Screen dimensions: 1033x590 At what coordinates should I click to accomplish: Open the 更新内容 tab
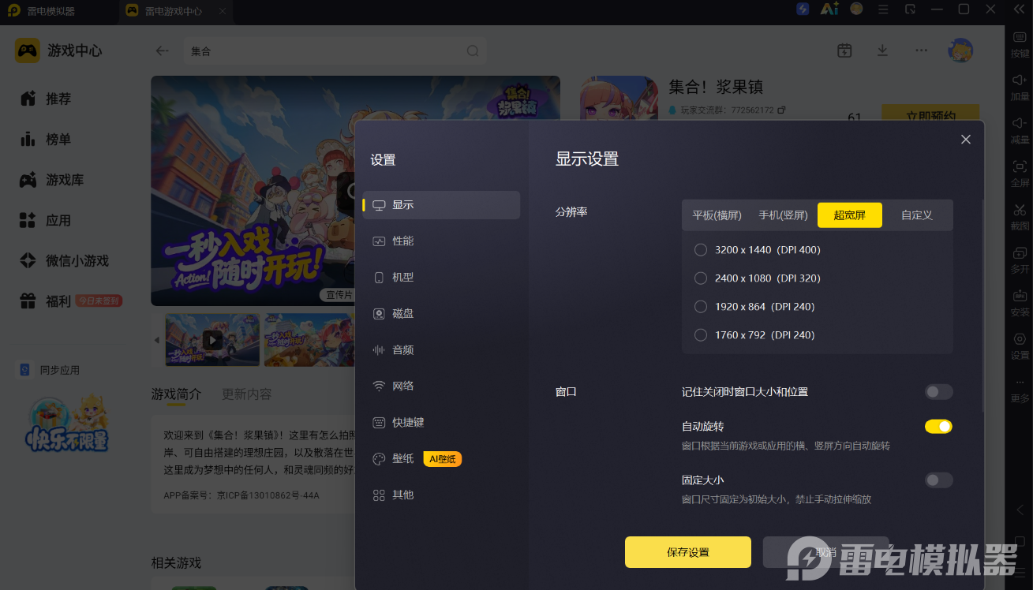pyautogui.click(x=247, y=394)
